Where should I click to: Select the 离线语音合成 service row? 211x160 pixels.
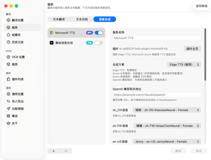76,43
